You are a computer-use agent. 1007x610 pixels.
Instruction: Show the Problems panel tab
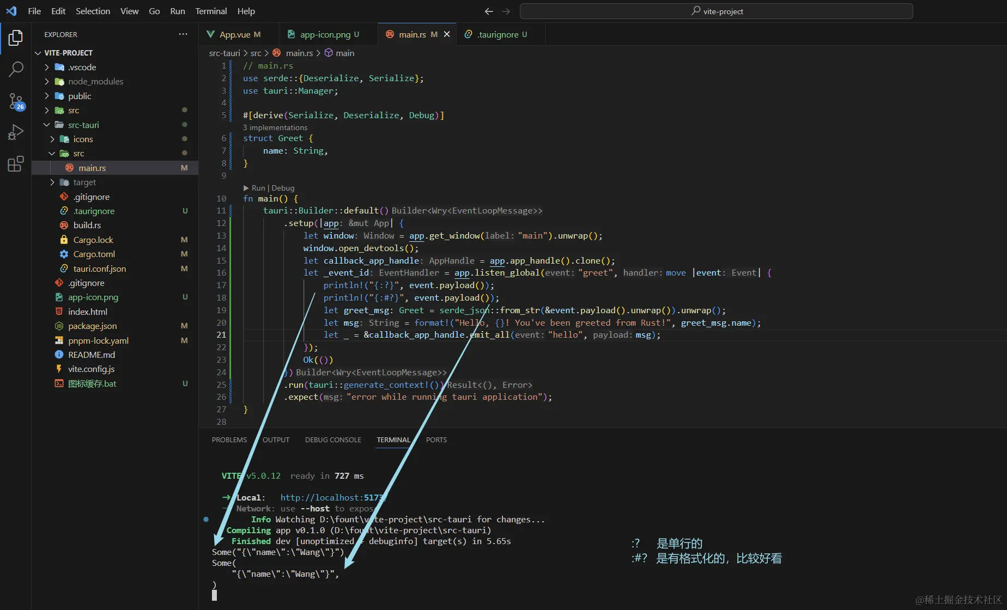pos(229,440)
